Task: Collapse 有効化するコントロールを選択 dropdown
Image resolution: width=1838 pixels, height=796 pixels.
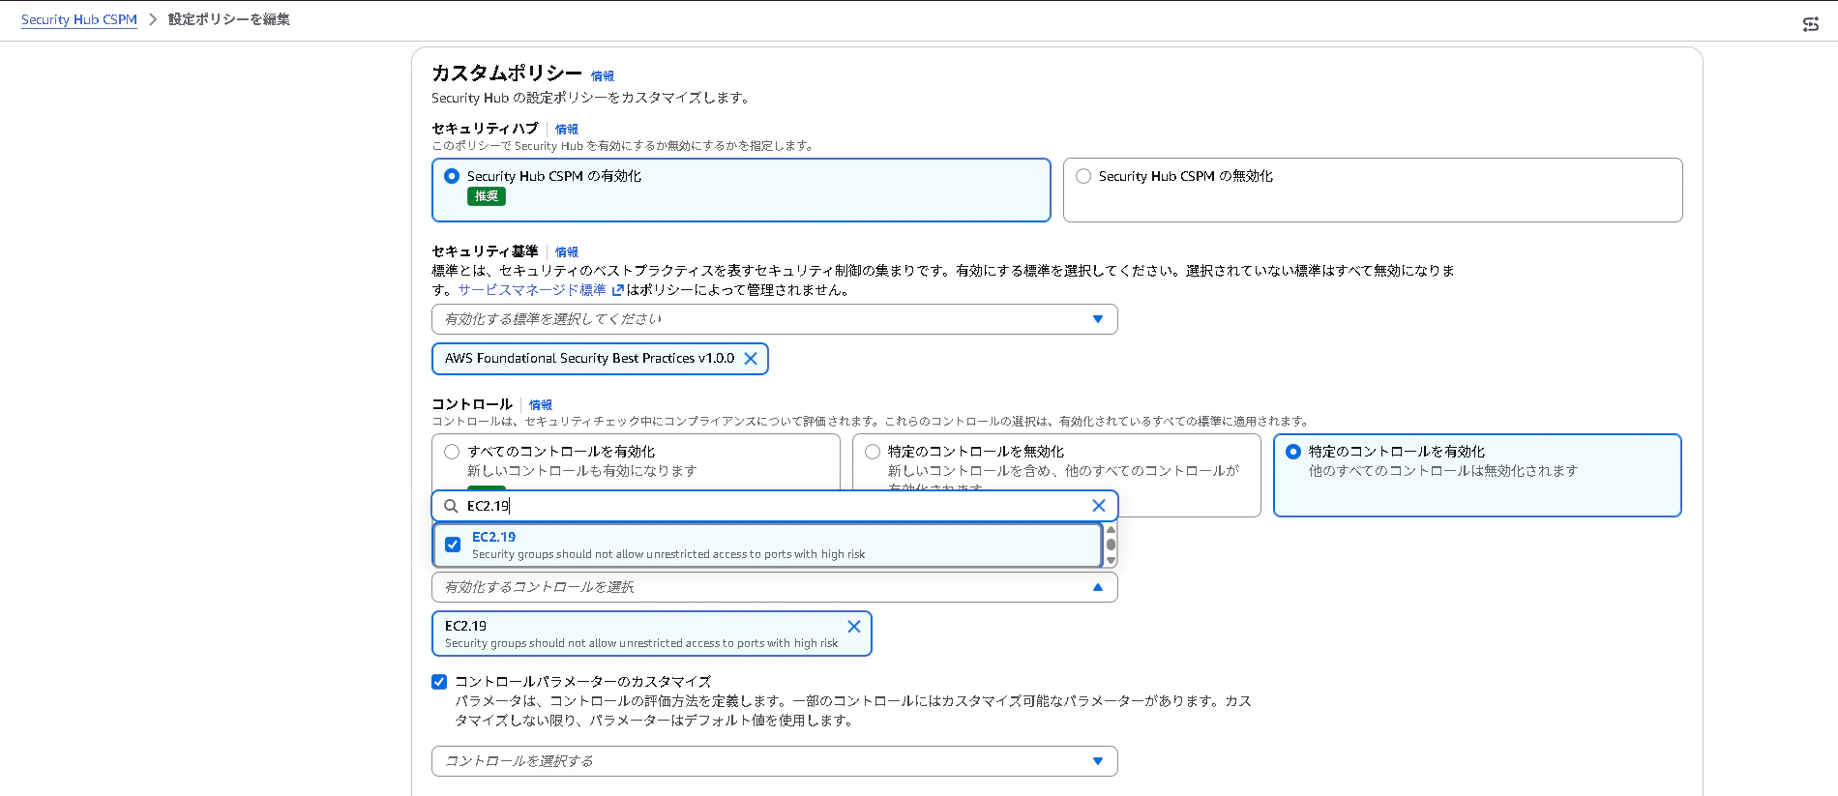Action: point(775,587)
